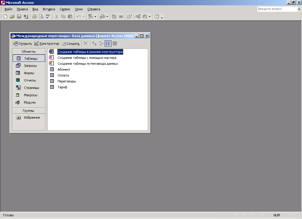
Task: Click the New database toolbar icon
Action: (6, 16)
